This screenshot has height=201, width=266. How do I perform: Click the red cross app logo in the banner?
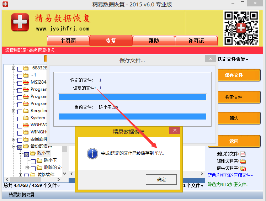coord(20,22)
